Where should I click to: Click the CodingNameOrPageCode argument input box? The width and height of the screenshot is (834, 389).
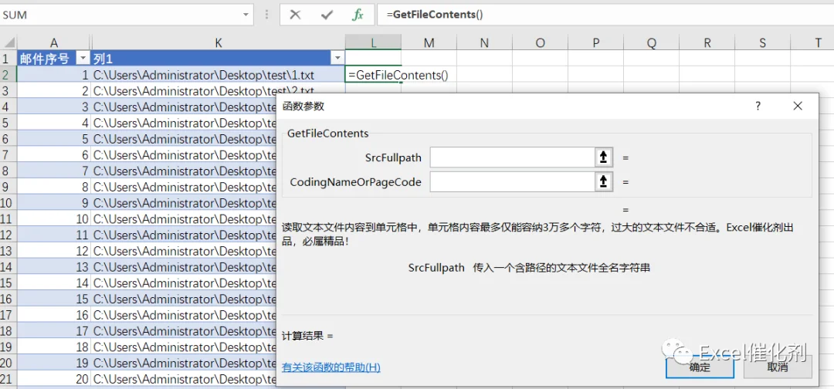(512, 181)
